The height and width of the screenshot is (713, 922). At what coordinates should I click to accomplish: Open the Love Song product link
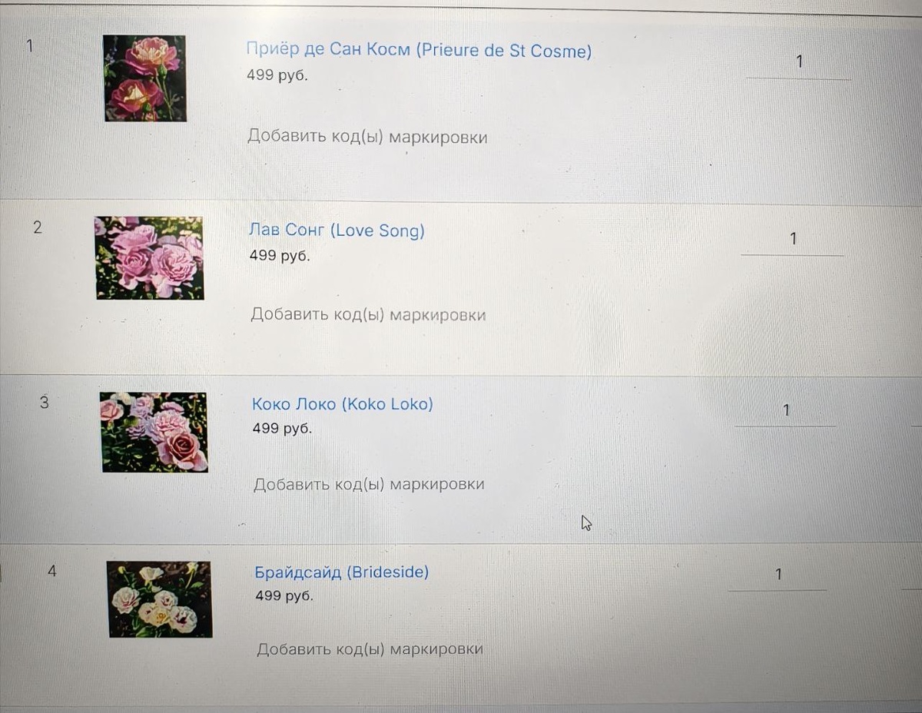coord(337,230)
